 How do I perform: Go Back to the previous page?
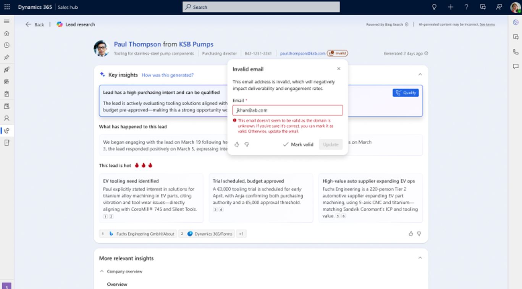coord(35,24)
